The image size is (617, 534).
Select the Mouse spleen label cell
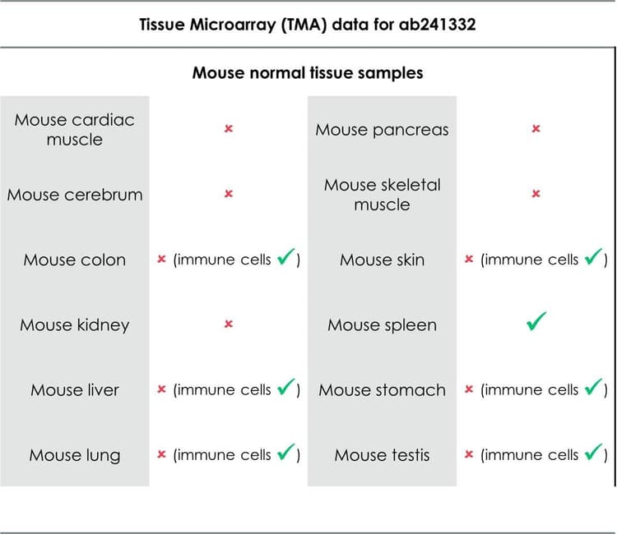tap(382, 325)
